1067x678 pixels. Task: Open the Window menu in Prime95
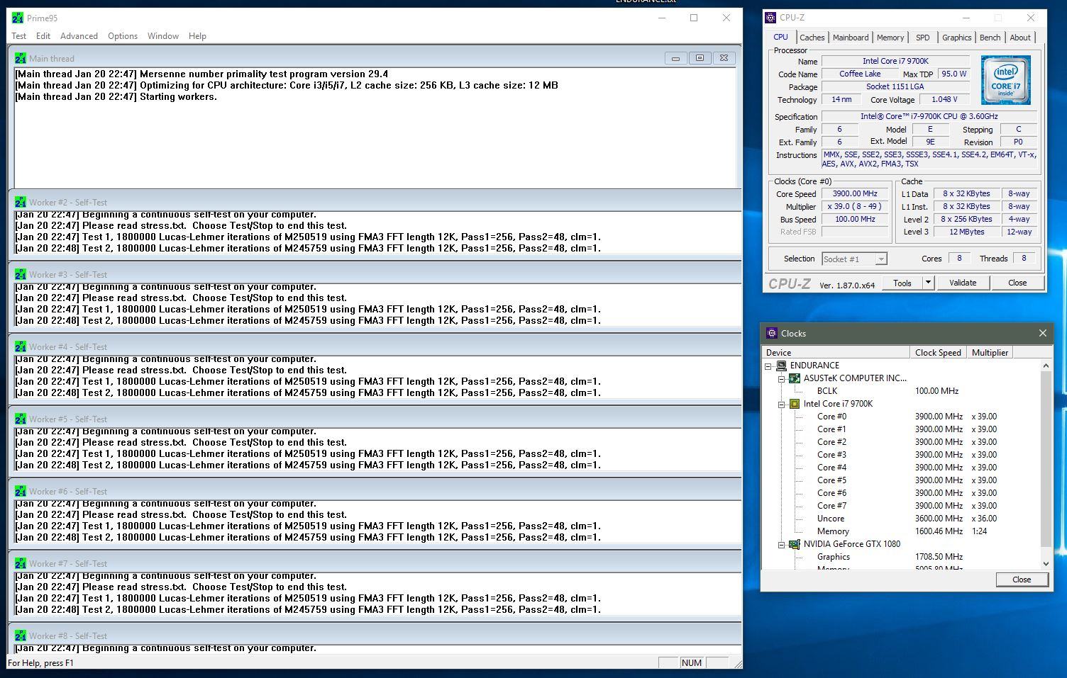(x=163, y=36)
